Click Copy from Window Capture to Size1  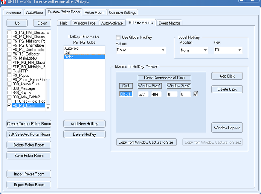(x=147, y=142)
